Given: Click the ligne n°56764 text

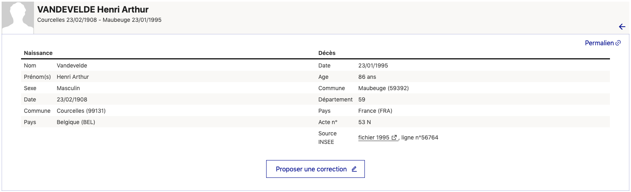Looking at the screenshot, I should pos(420,137).
